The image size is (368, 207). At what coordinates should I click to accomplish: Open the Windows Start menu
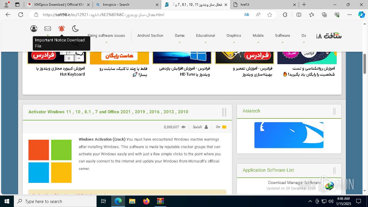[x=7, y=201]
